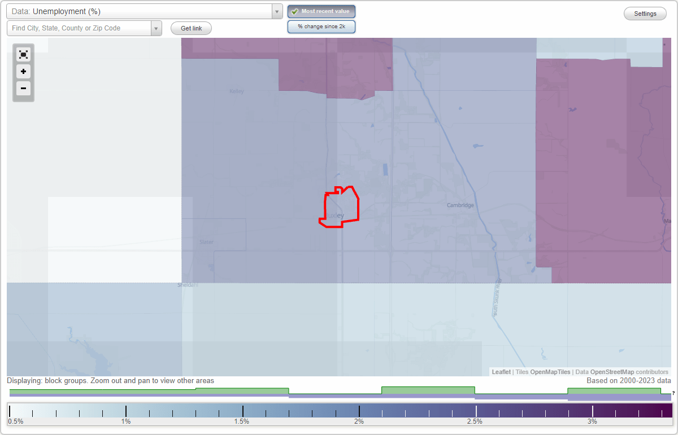This screenshot has width=678, height=435.
Task: Open the Settings panel
Action: point(645,13)
